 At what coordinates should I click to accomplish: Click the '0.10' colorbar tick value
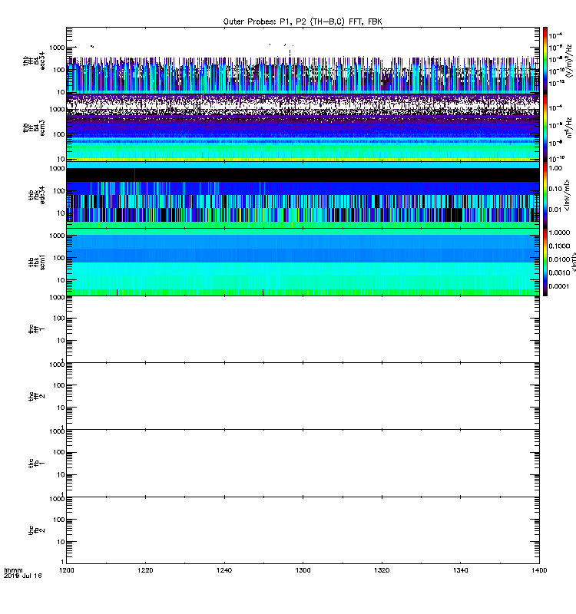[x=555, y=189]
